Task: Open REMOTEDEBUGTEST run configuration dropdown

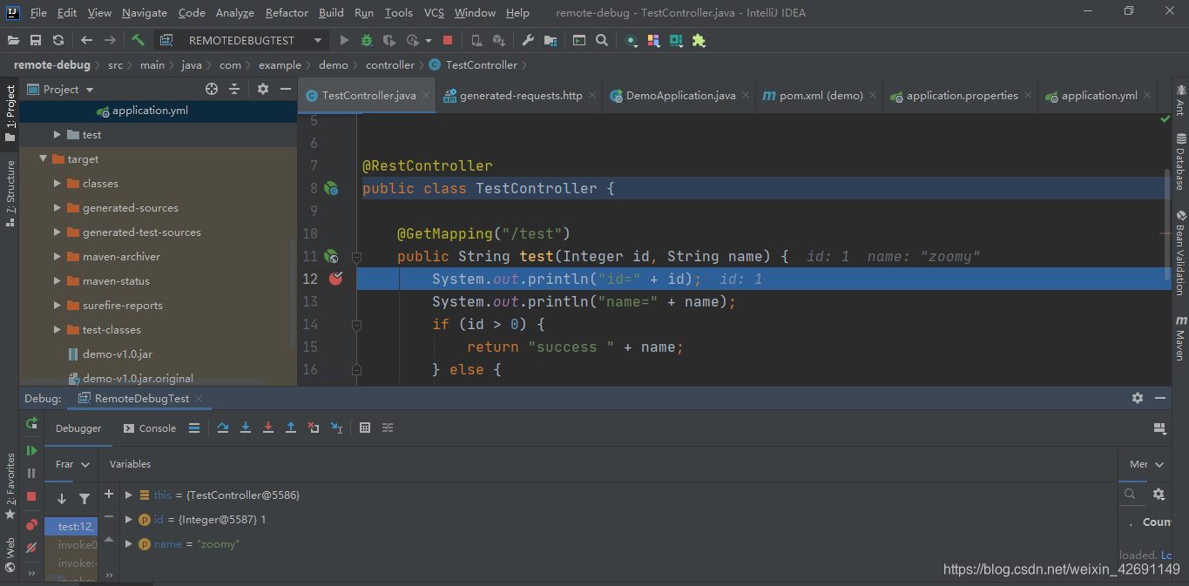Action: [240, 40]
